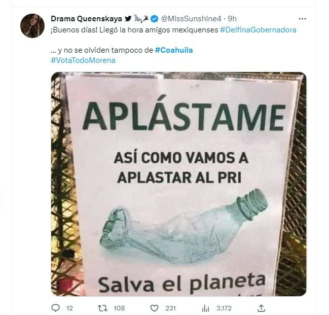Share tweet using upload arrow icon
329x315 pixels.
pyautogui.click(x=261, y=308)
